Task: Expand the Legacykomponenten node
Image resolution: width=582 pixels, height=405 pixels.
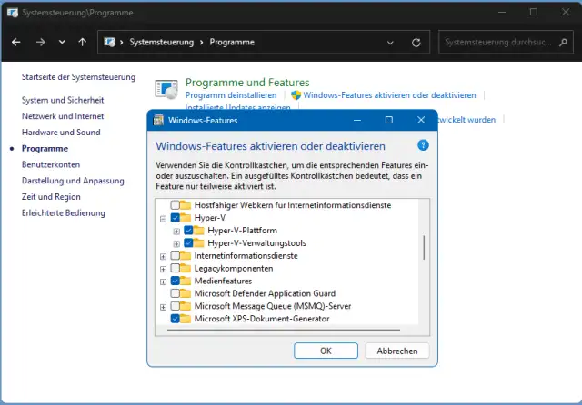Action: click(x=163, y=269)
